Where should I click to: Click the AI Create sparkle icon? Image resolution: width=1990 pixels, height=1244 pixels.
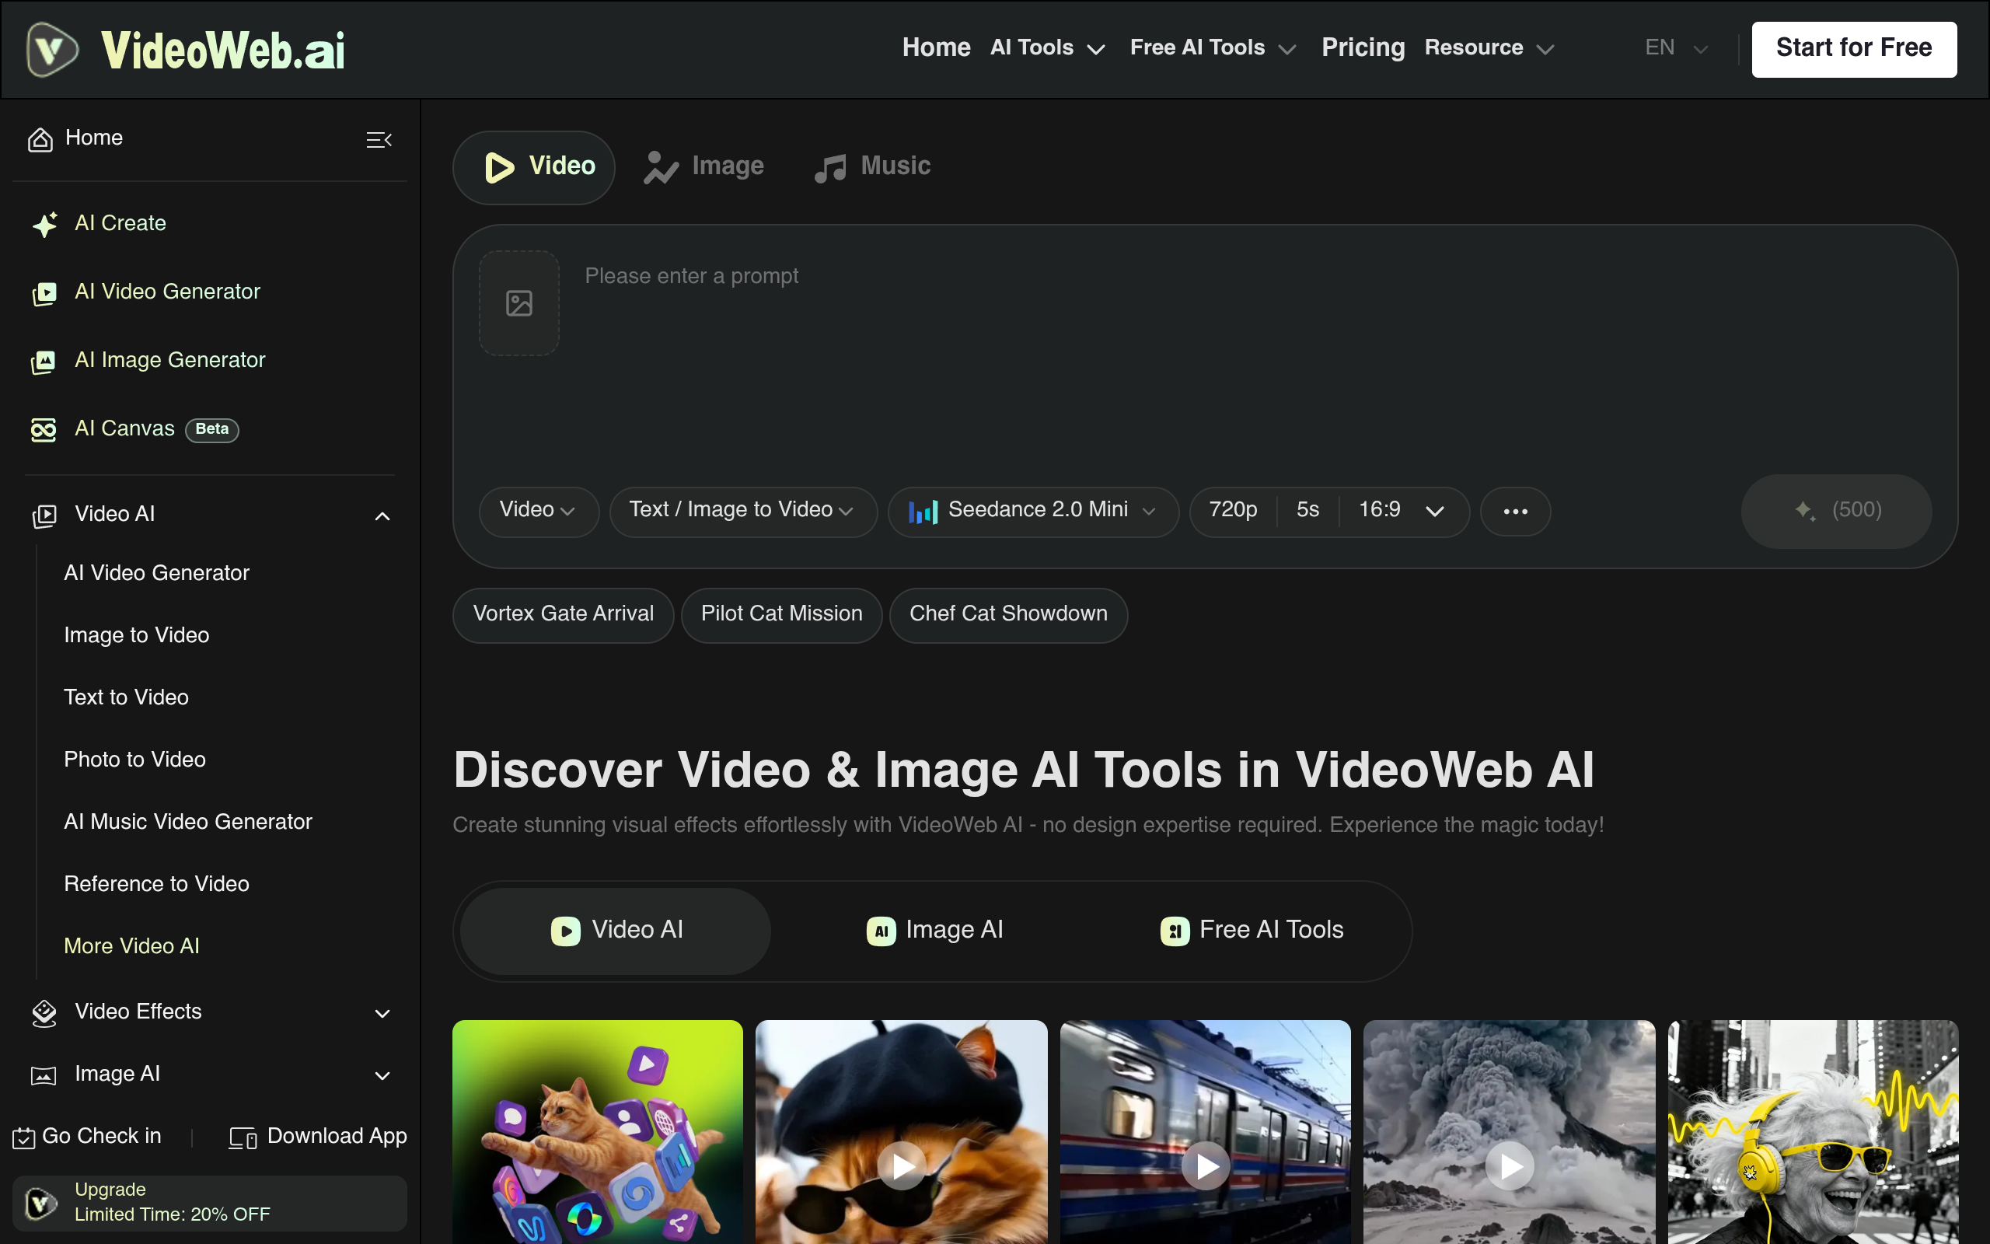(44, 224)
